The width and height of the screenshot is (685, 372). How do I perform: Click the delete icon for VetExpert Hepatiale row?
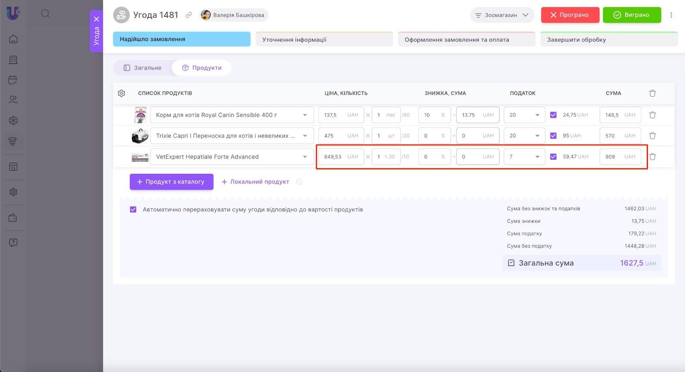[652, 157]
